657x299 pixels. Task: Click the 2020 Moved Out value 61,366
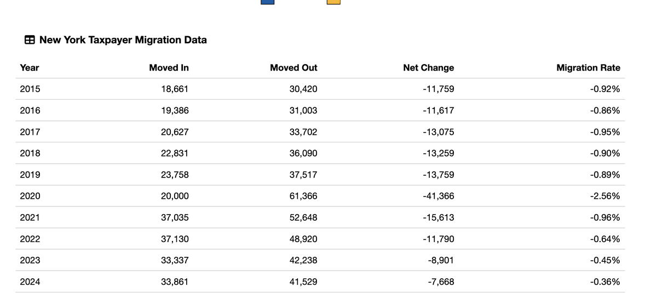click(x=303, y=196)
